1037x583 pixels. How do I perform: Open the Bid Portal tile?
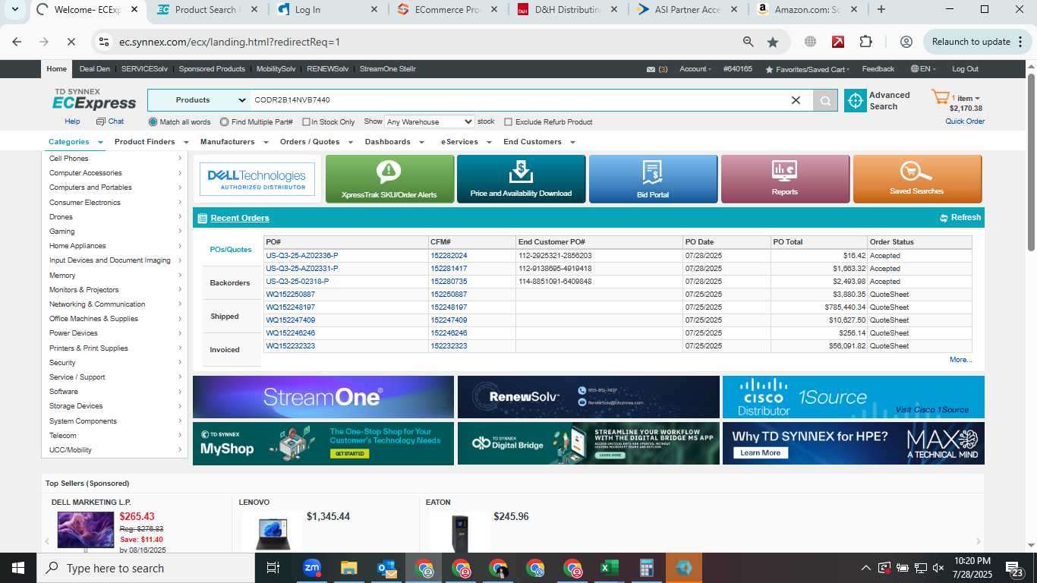653,179
